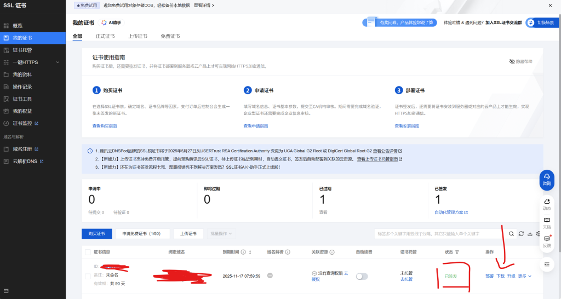Sort by 到期时间 using the sort arrows

pyautogui.click(x=250, y=252)
